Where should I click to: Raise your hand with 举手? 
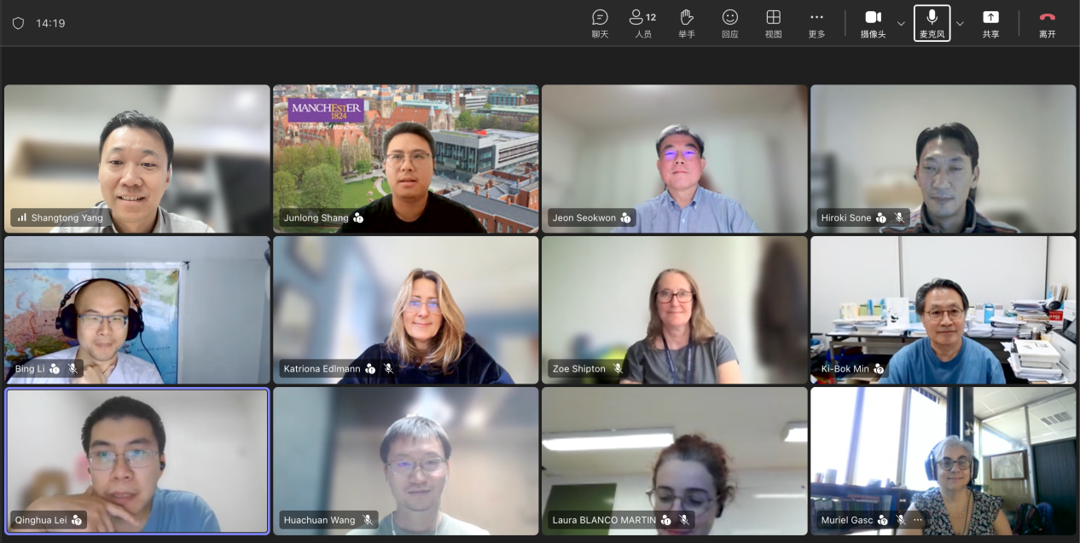(x=687, y=23)
